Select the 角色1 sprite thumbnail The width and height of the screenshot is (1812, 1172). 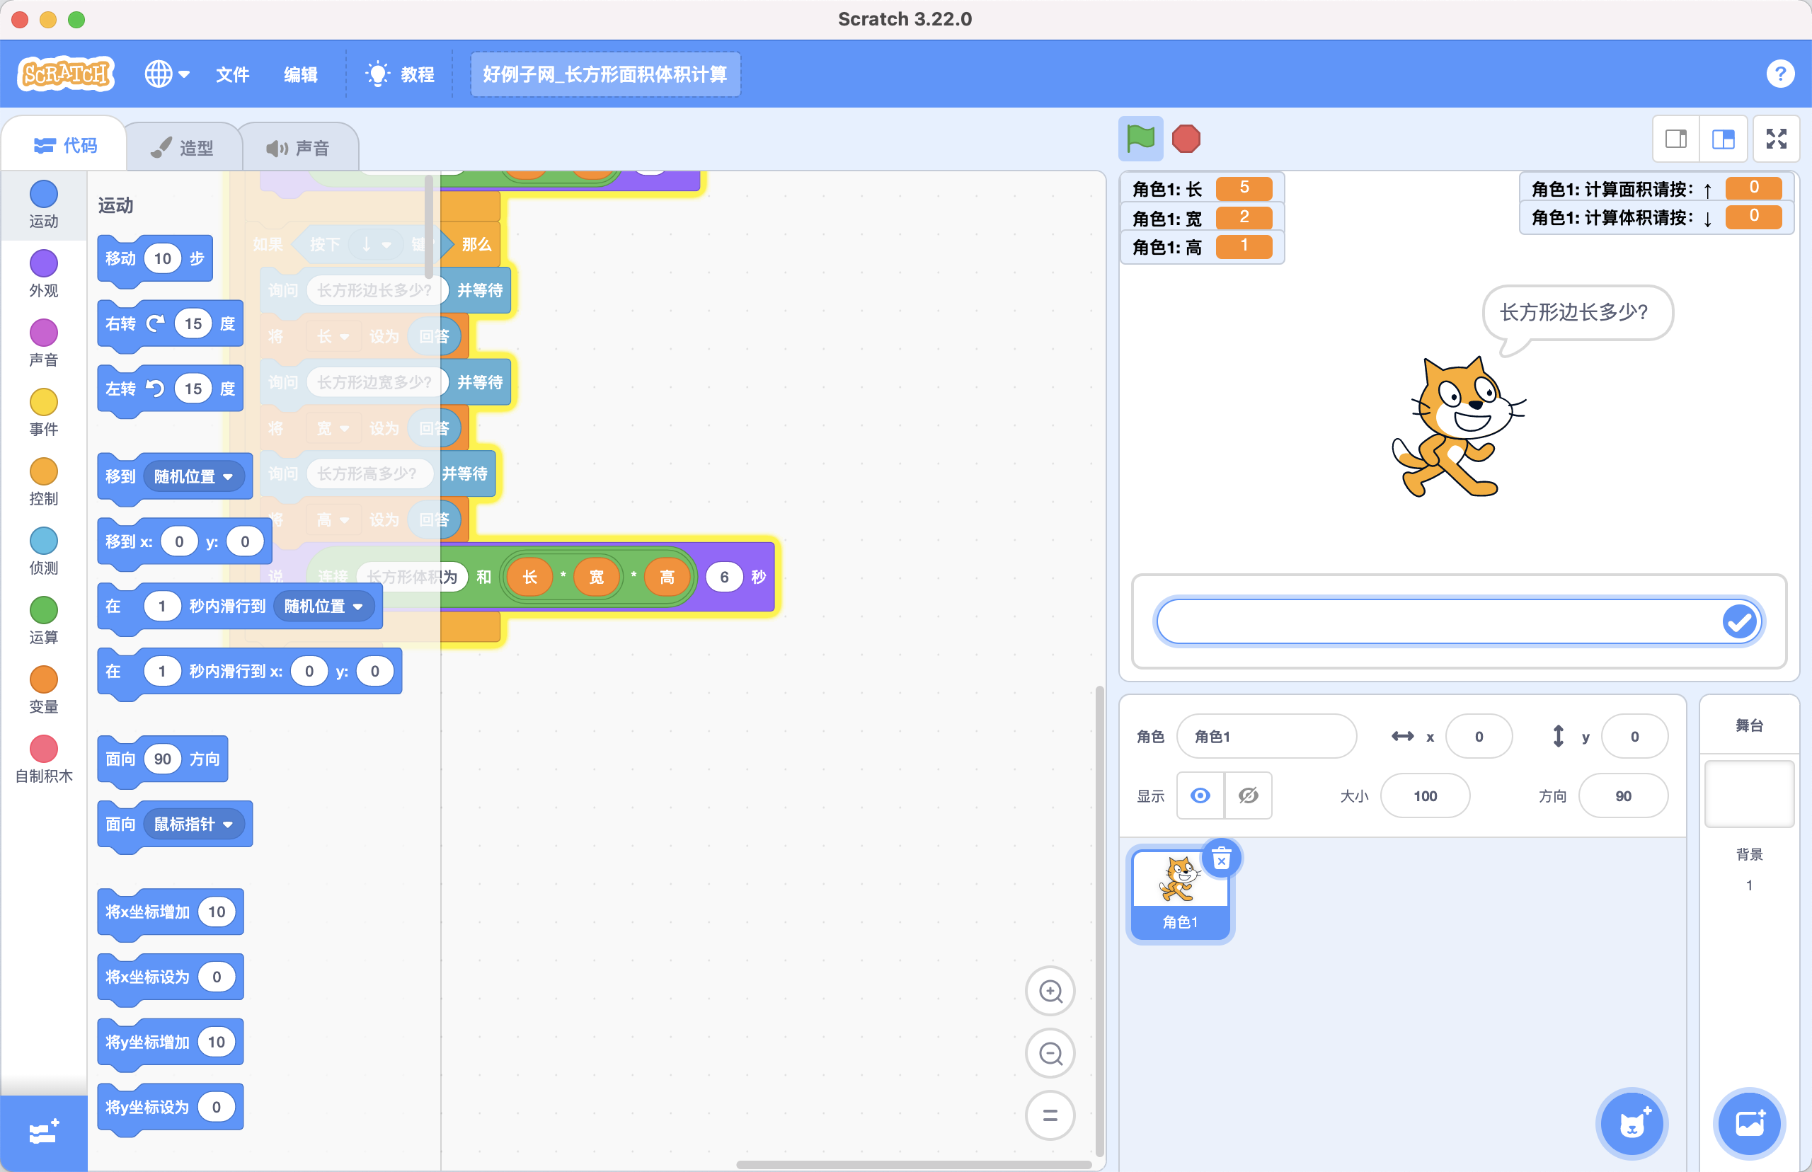(x=1180, y=895)
